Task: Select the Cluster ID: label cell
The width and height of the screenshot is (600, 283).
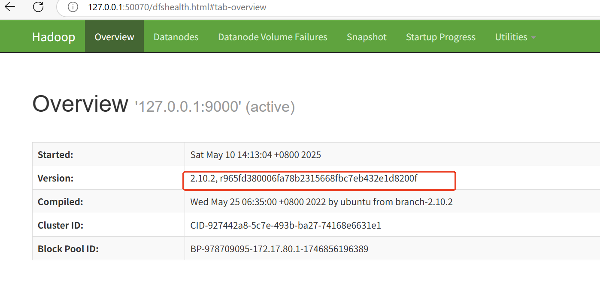Action: point(109,225)
